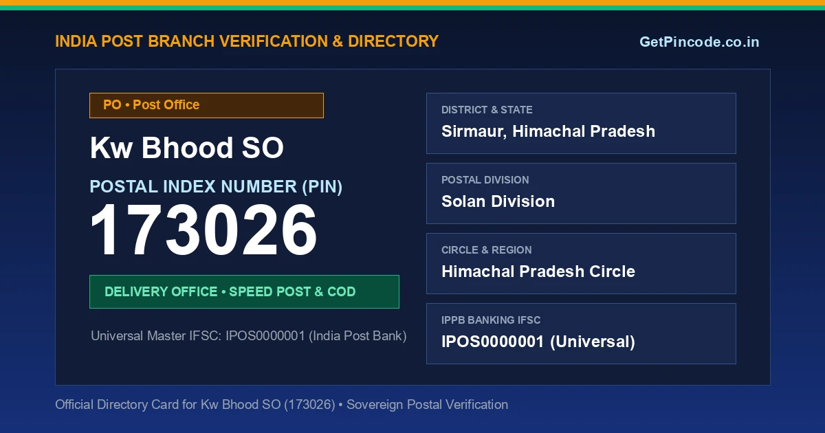
Task: Click the Solan Division value
Action: coord(498,201)
